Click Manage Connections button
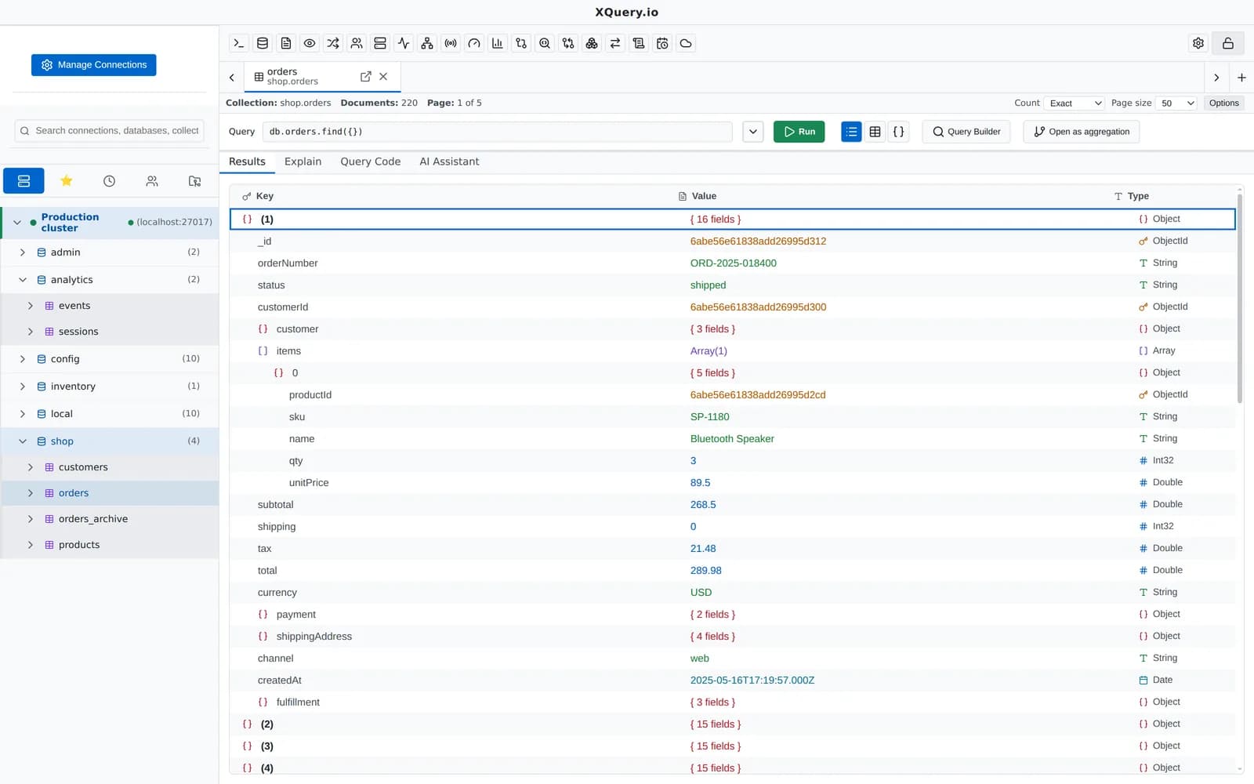Image resolution: width=1254 pixels, height=784 pixels. 94,65
